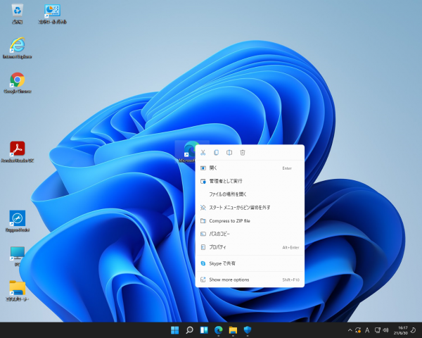Screen dimensions: 422x338
Task: Choose 開く from the context menu
Action: (x=250, y=168)
